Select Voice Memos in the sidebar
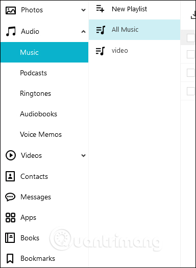The height and width of the screenshot is (268, 196). pos(41,135)
